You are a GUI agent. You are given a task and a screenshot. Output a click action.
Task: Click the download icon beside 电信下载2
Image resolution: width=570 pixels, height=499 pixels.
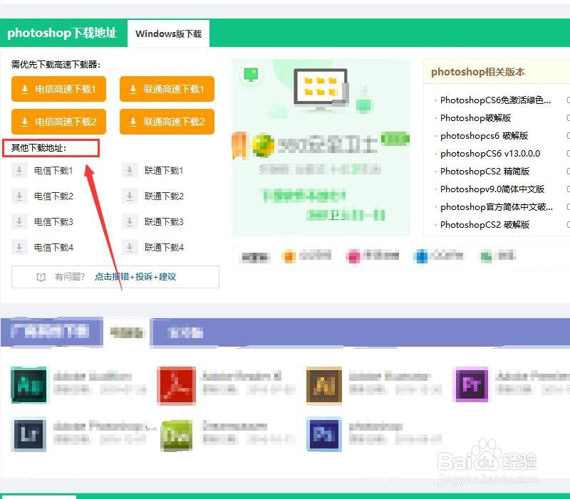[19, 196]
